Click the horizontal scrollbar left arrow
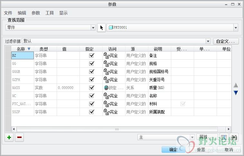The image size is (244, 156). point(14,129)
